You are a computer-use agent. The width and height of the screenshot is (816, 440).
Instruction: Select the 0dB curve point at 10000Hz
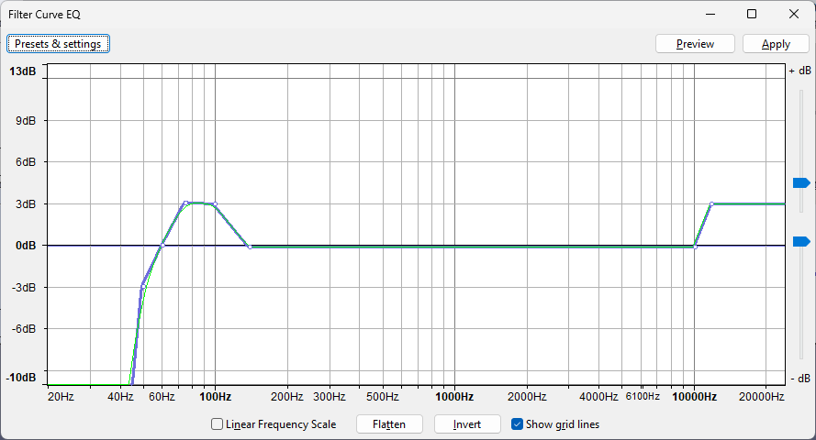click(x=695, y=247)
